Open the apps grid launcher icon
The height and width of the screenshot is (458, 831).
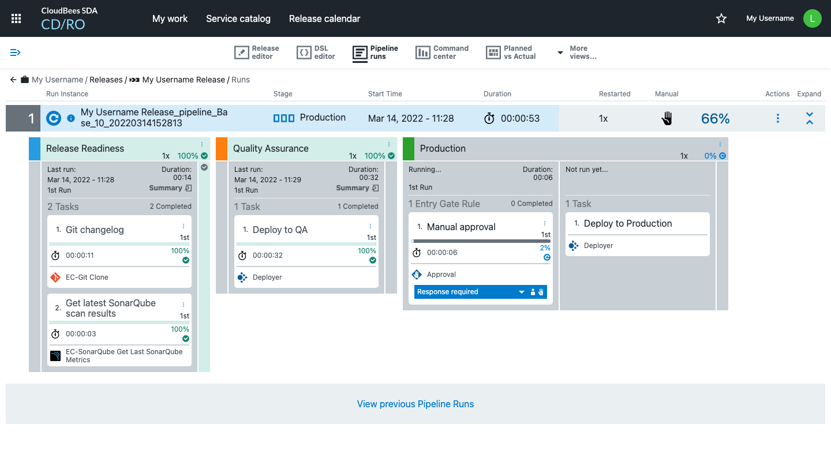16,18
